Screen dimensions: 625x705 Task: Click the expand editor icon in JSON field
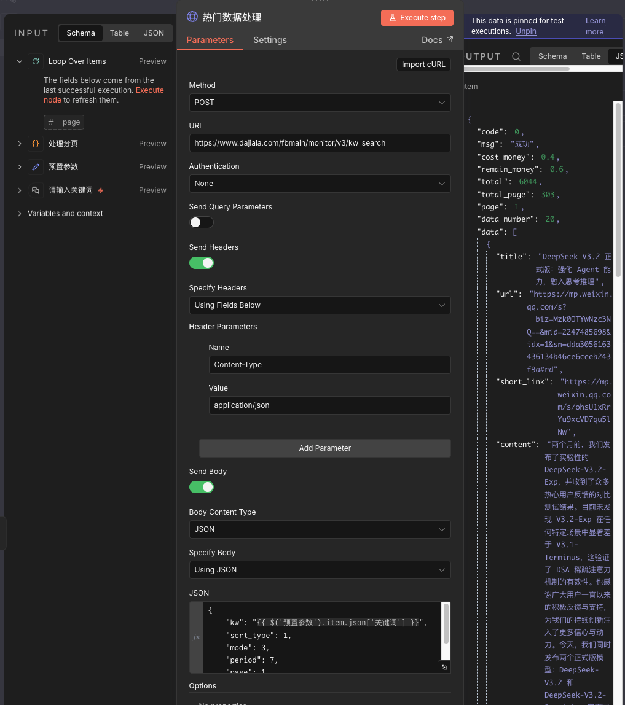pos(444,667)
